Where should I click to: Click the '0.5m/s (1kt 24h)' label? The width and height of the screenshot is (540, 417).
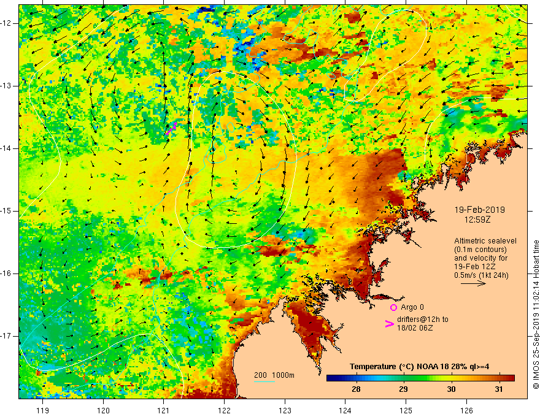coord(481,275)
